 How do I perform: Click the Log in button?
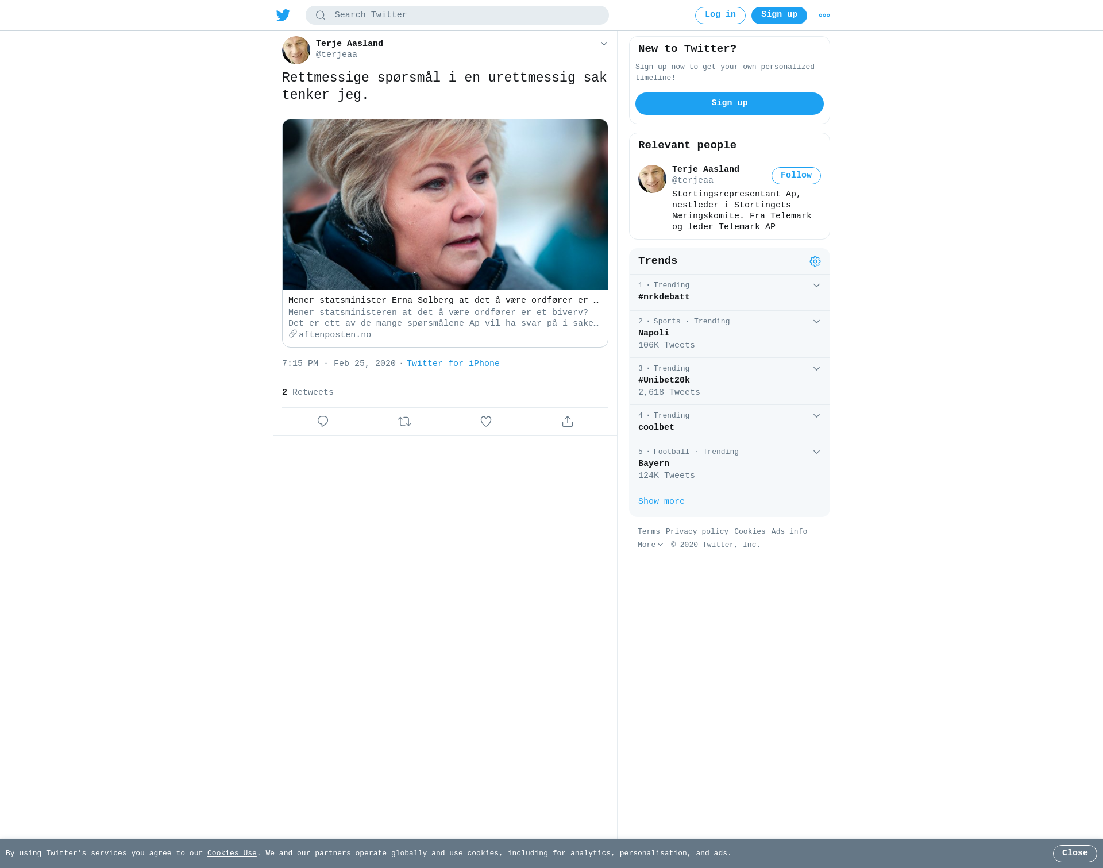coord(720,16)
